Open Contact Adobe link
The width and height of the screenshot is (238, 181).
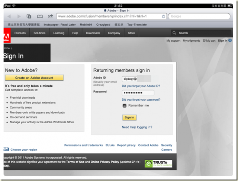click(148, 145)
